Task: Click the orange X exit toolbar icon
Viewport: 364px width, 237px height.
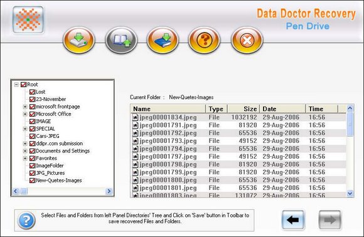Action: click(247, 40)
